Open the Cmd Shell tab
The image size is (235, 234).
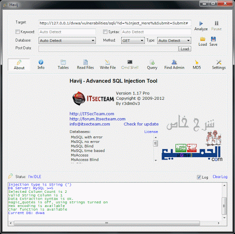(x=130, y=65)
